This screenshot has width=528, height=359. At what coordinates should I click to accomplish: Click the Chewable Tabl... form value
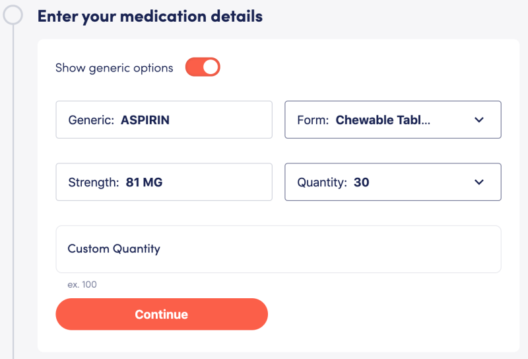pyautogui.click(x=383, y=120)
